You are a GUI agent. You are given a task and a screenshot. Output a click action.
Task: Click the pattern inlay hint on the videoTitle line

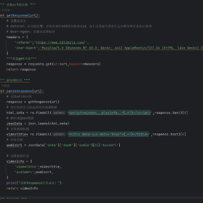[x=59, y=134]
